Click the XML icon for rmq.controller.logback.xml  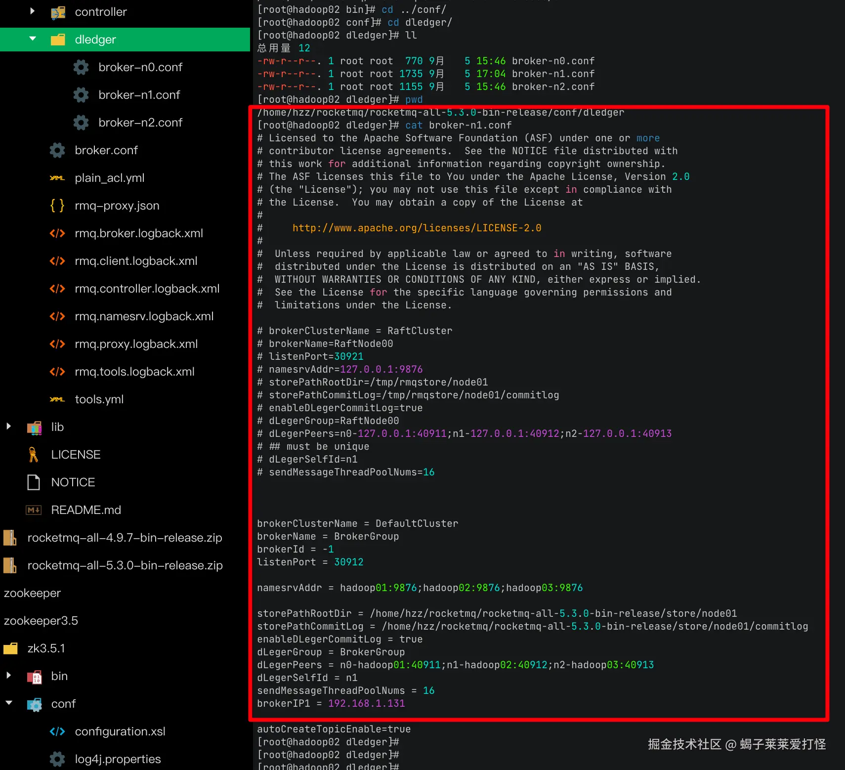coord(57,289)
